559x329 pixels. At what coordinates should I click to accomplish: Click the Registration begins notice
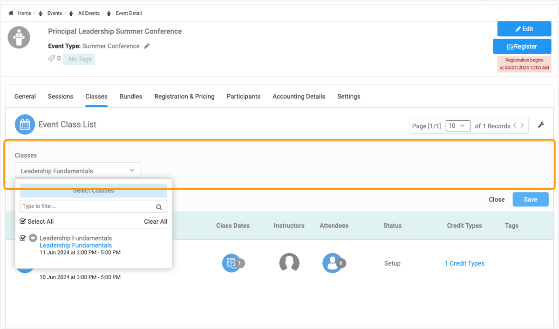(525, 64)
